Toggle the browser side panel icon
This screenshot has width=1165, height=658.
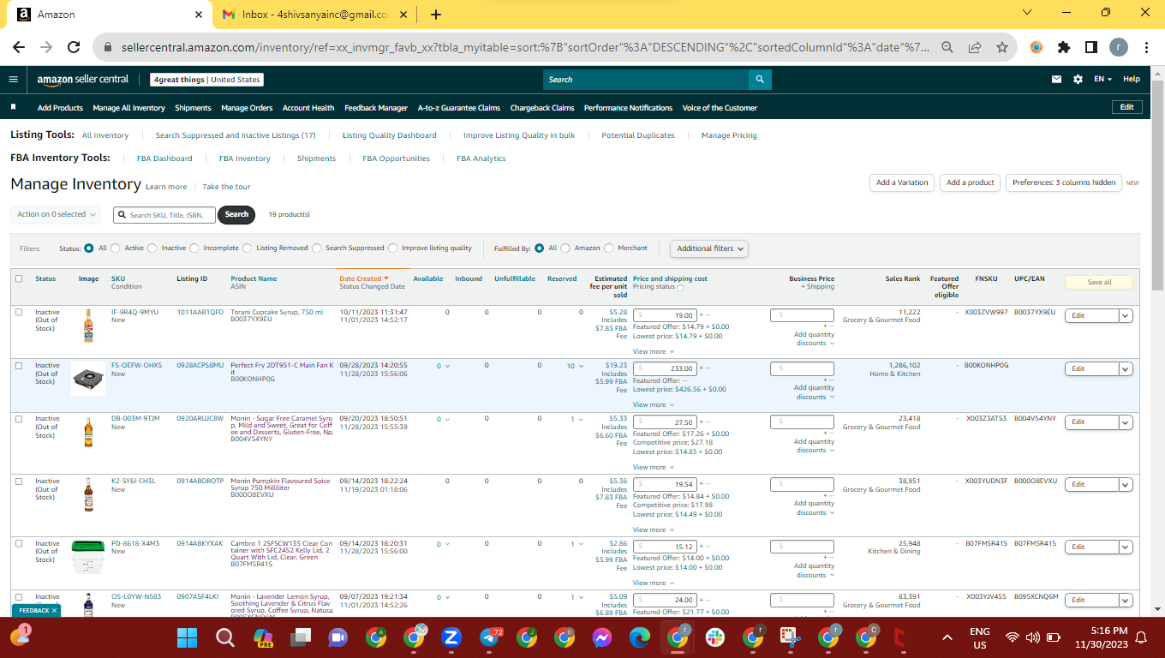1091,48
